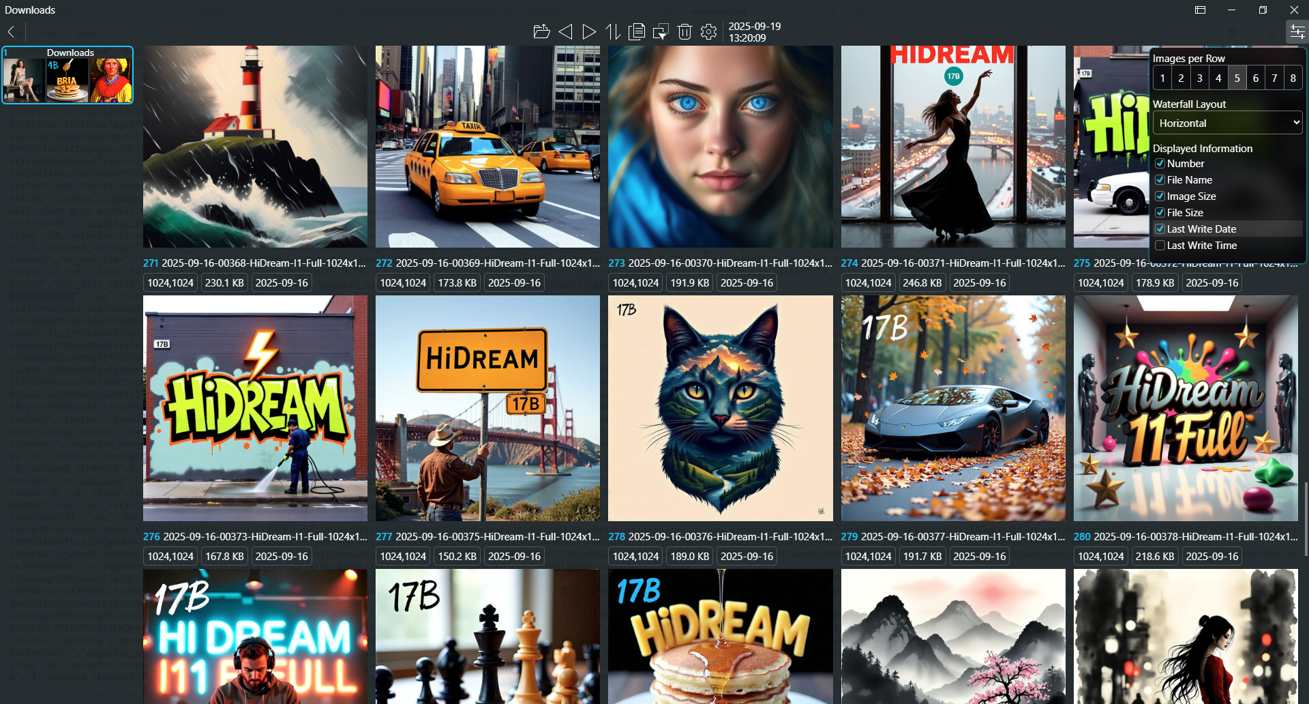
Task: Set images per row to 3
Action: [1199, 78]
